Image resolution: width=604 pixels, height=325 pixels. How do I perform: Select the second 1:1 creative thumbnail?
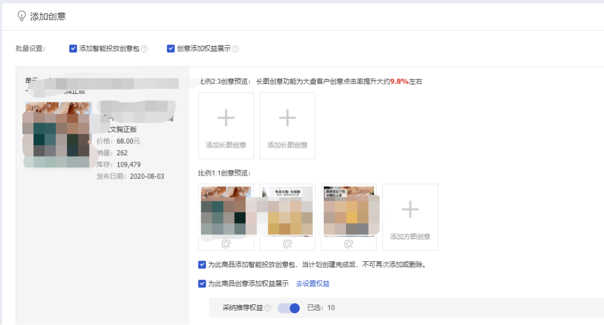(x=287, y=210)
